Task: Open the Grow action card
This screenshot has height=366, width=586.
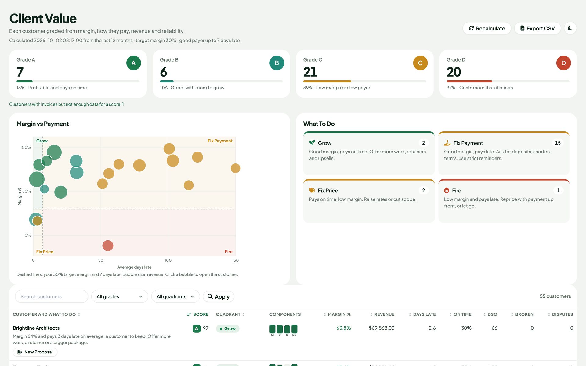Action: tap(369, 153)
